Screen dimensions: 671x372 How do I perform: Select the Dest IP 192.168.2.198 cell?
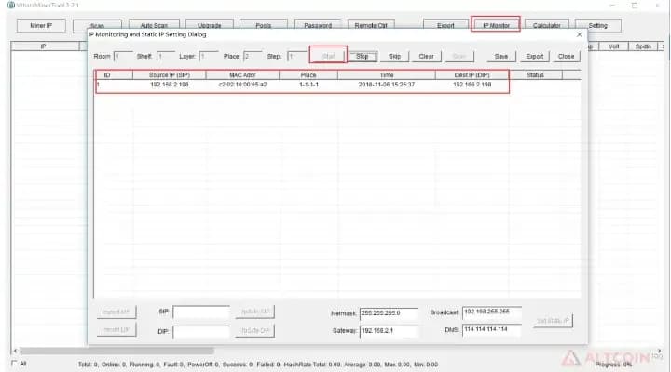tap(472, 85)
